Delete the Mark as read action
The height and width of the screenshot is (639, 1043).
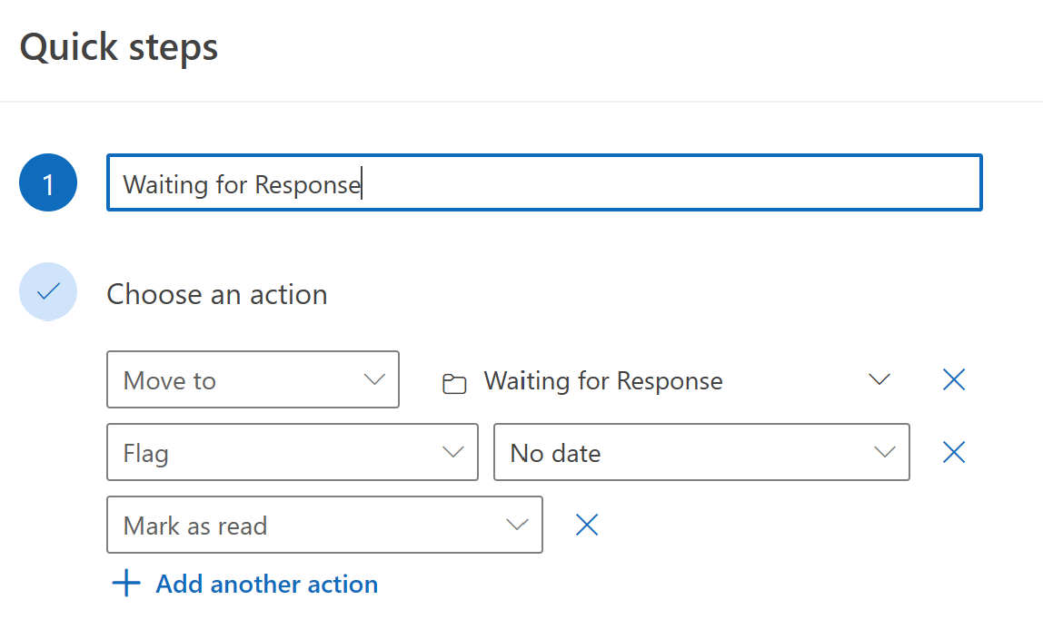coord(587,525)
